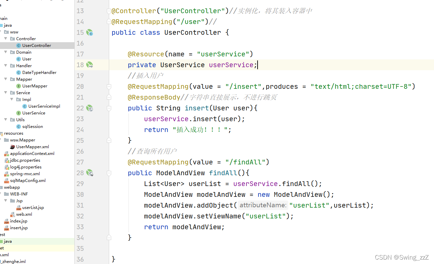Image resolution: width=434 pixels, height=264 pixels.
Task: Click the web.xml file icon
Action: [x=13, y=214]
